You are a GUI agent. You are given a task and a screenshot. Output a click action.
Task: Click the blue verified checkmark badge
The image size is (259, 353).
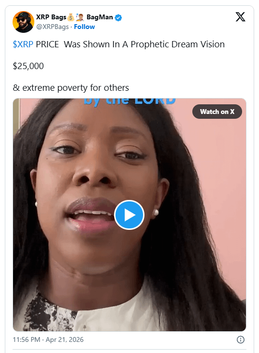(x=118, y=17)
